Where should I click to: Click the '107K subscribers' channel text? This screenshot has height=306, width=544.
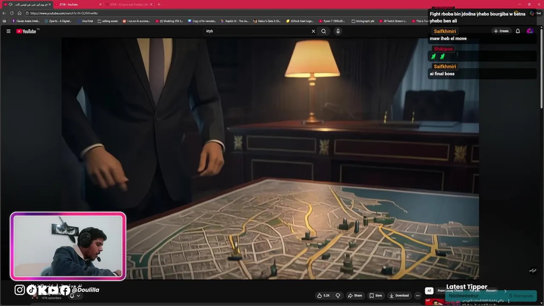pyautogui.click(x=51, y=298)
